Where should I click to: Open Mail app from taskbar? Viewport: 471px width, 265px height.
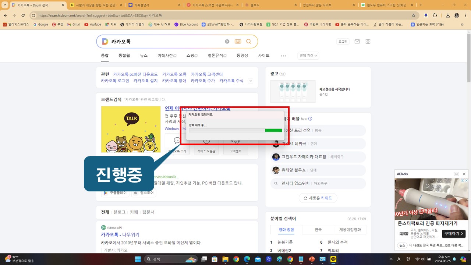pyautogui.click(x=258, y=259)
